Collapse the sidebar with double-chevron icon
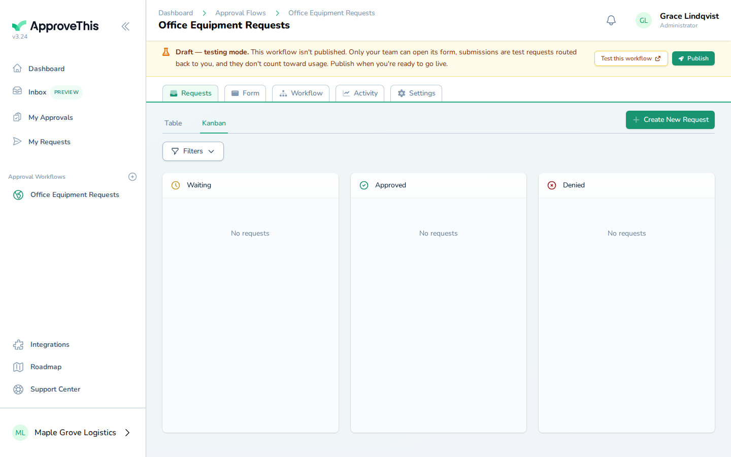The width and height of the screenshot is (731, 457). point(125,26)
